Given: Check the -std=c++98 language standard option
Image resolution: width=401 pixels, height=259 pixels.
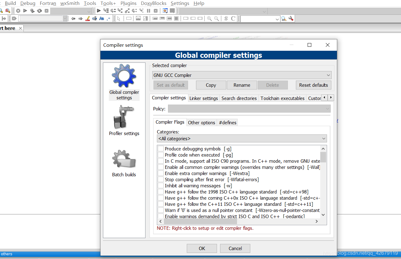Looking at the screenshot, I should [x=161, y=192].
